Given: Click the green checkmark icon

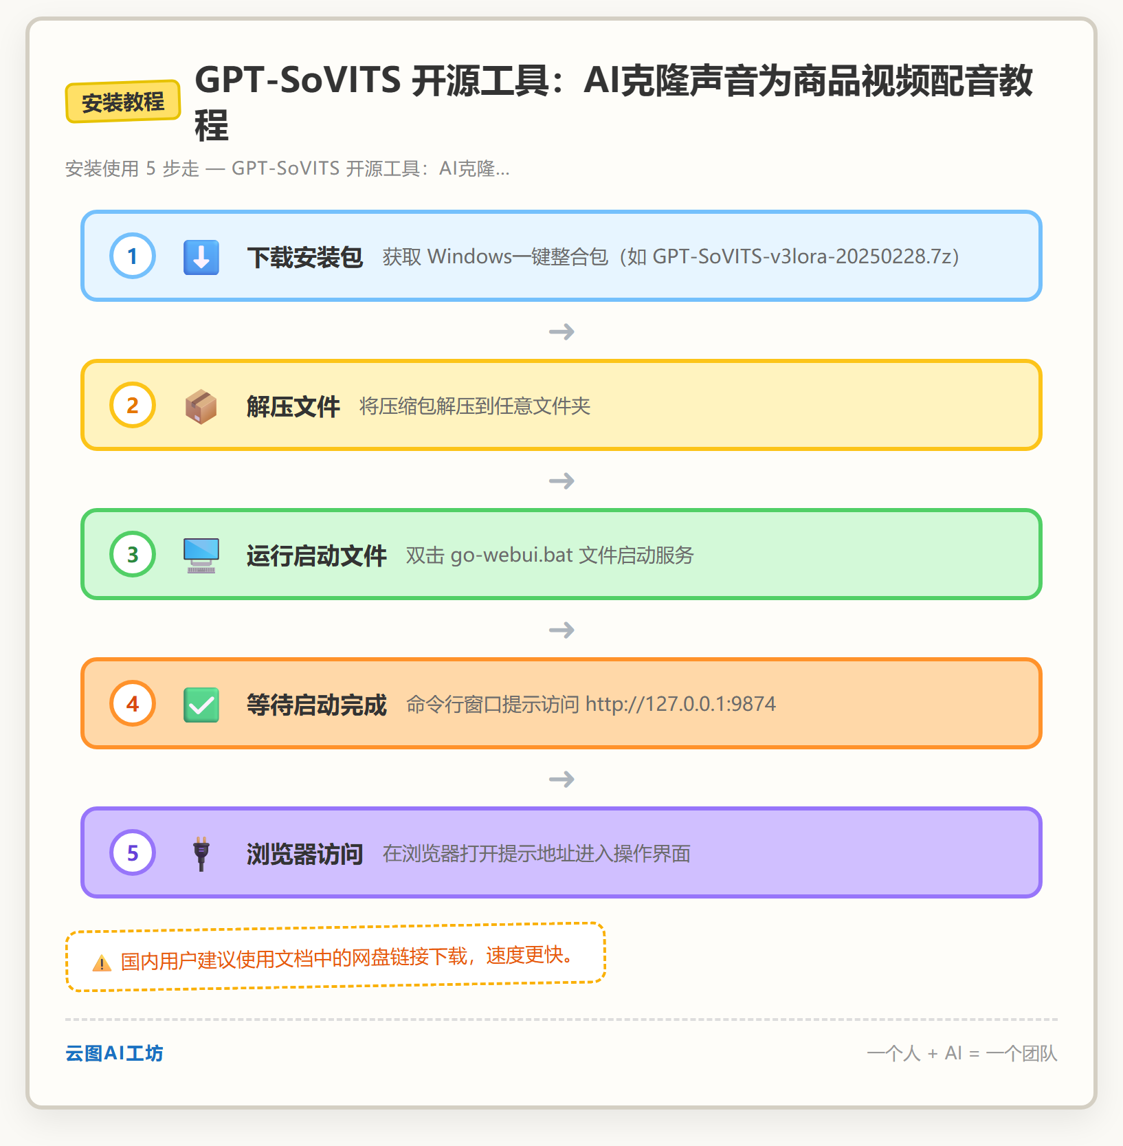Looking at the screenshot, I should 201,705.
